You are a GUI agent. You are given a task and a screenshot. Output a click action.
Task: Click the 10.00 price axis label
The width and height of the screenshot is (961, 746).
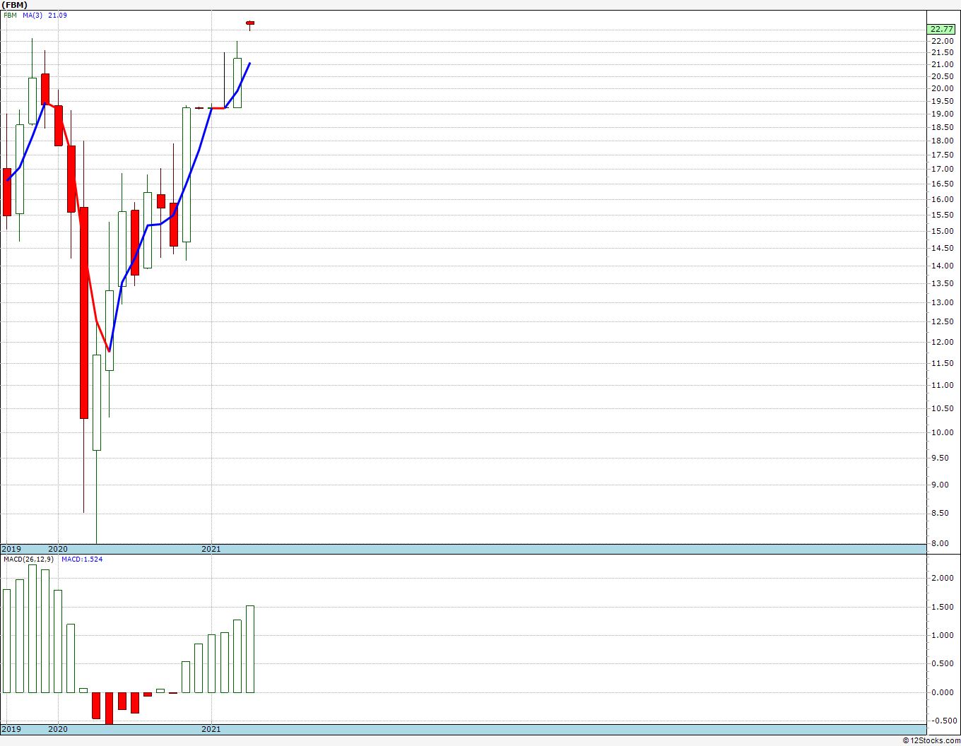point(941,432)
